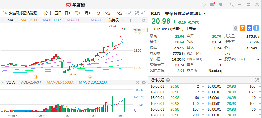262x118 pixels.
Task: Click the 安硕环球清洁能源... chart title
Action: click(x=24, y=13)
